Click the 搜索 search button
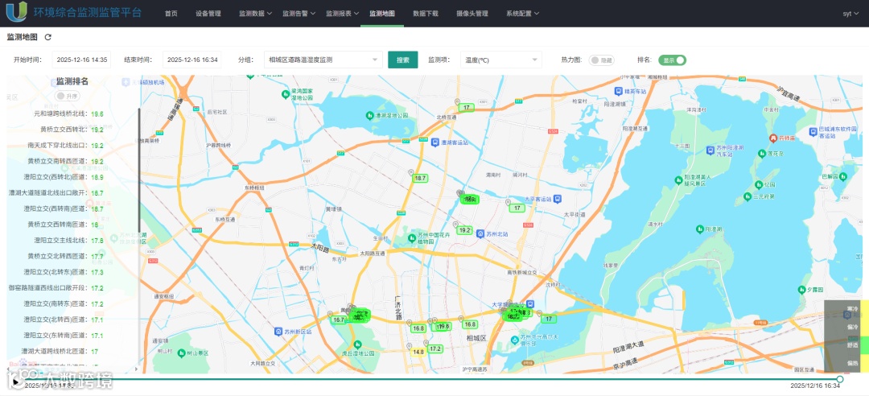Screen dimensions: 869x396 point(403,60)
